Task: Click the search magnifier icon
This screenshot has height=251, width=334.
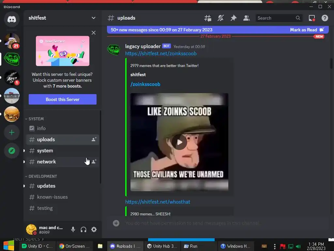Action: tap(298, 18)
